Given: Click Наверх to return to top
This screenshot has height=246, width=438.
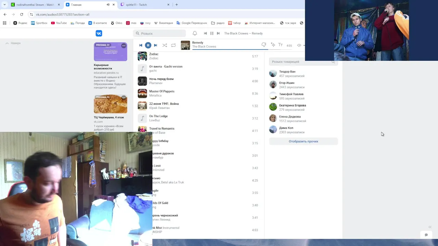Looking at the screenshot, I should tap(13, 43).
